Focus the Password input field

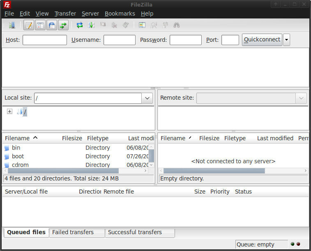click(x=186, y=40)
